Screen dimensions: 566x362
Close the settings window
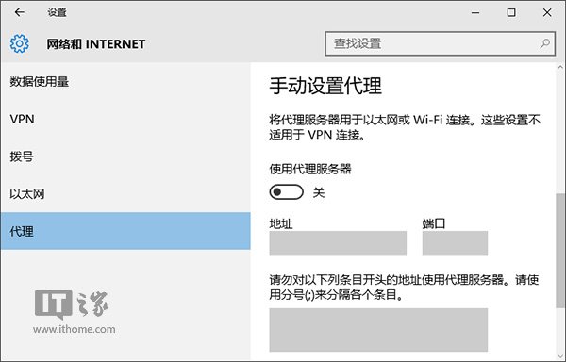(x=547, y=12)
